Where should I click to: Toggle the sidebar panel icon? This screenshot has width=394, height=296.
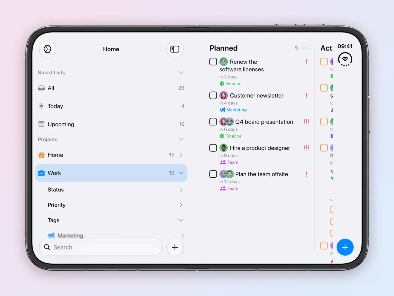(175, 49)
